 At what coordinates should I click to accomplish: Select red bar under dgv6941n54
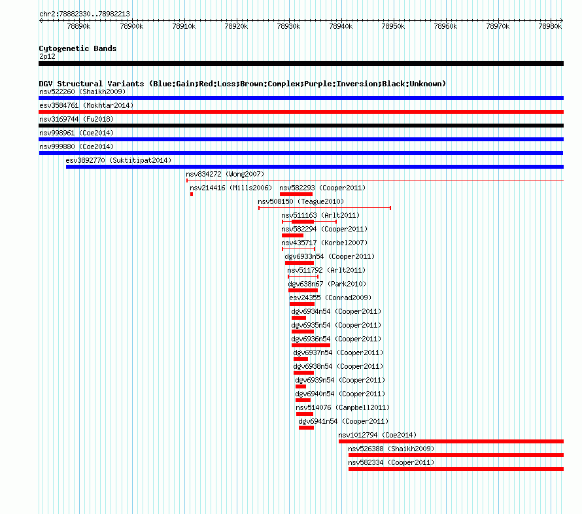[306, 428]
